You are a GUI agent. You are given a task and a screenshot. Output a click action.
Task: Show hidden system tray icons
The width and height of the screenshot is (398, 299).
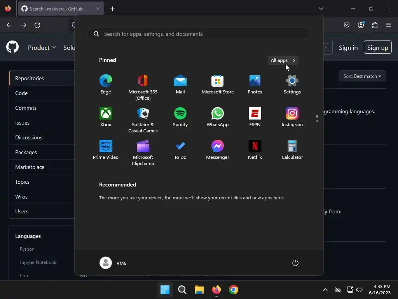tap(325, 290)
